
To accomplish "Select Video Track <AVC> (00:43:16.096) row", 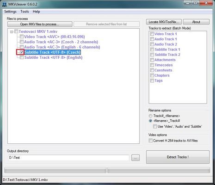I will click(55, 37).
